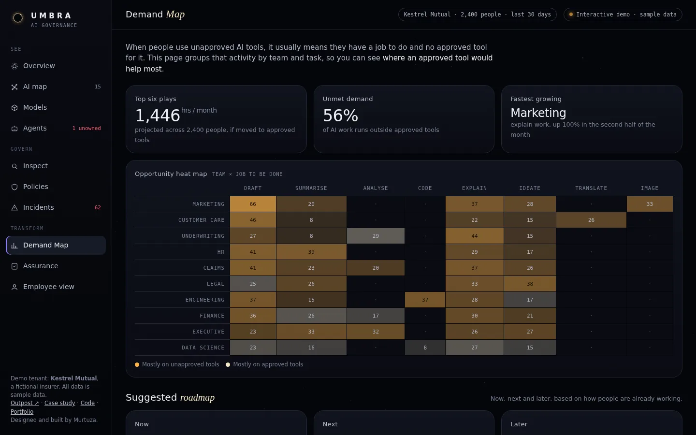Click the 'Mostly on approved tools' legend
This screenshot has height=435, width=696.
tap(264, 364)
